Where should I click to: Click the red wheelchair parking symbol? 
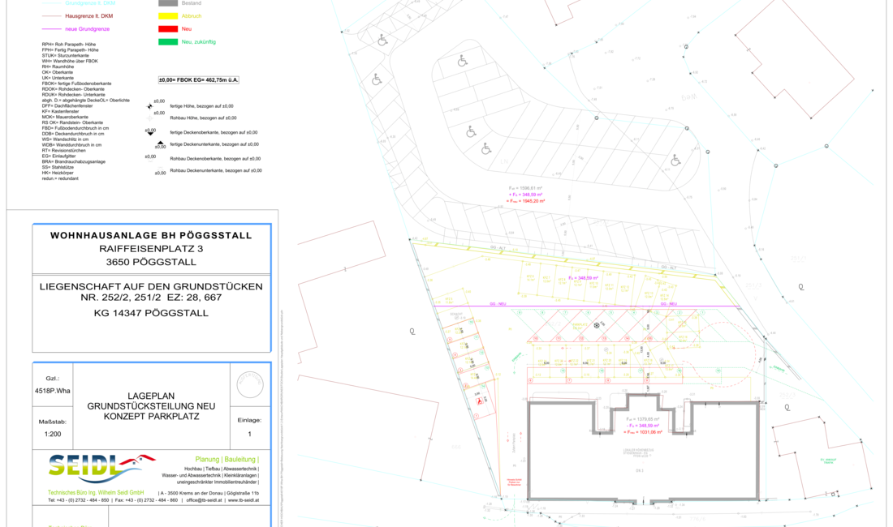point(480,401)
